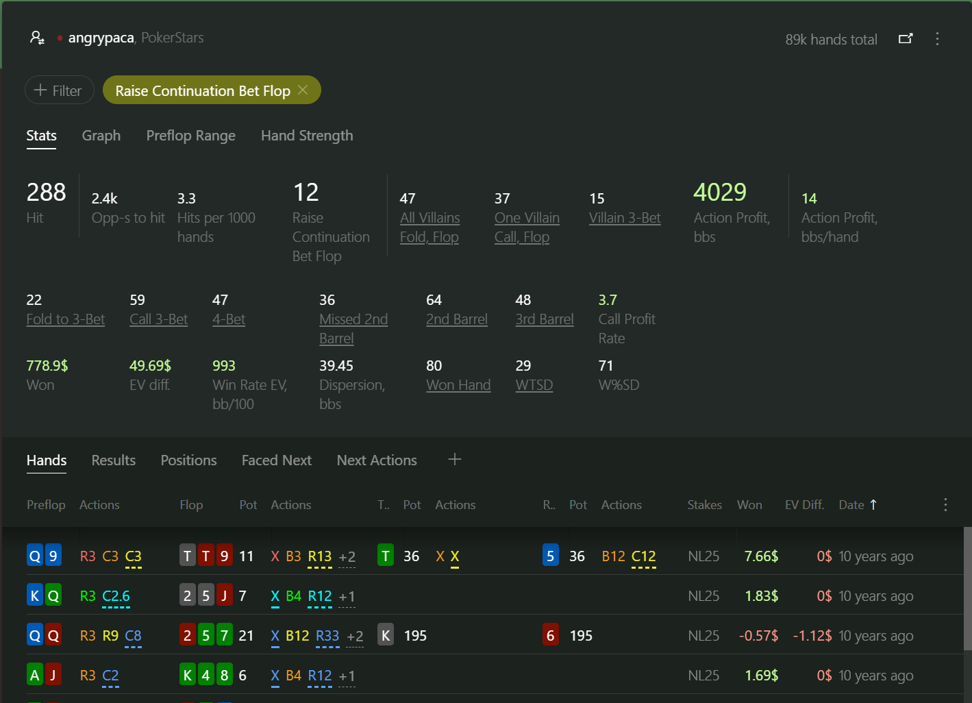Expand +2 actions in Q Q row
The width and height of the screenshot is (972, 703).
click(355, 637)
